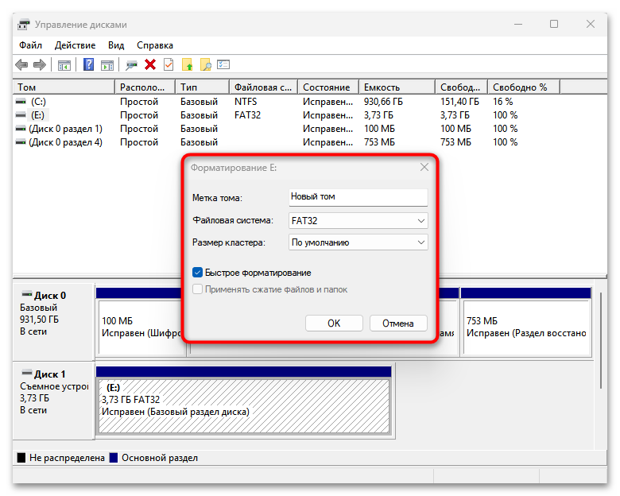Open the Файловая система dropdown

pyautogui.click(x=358, y=220)
